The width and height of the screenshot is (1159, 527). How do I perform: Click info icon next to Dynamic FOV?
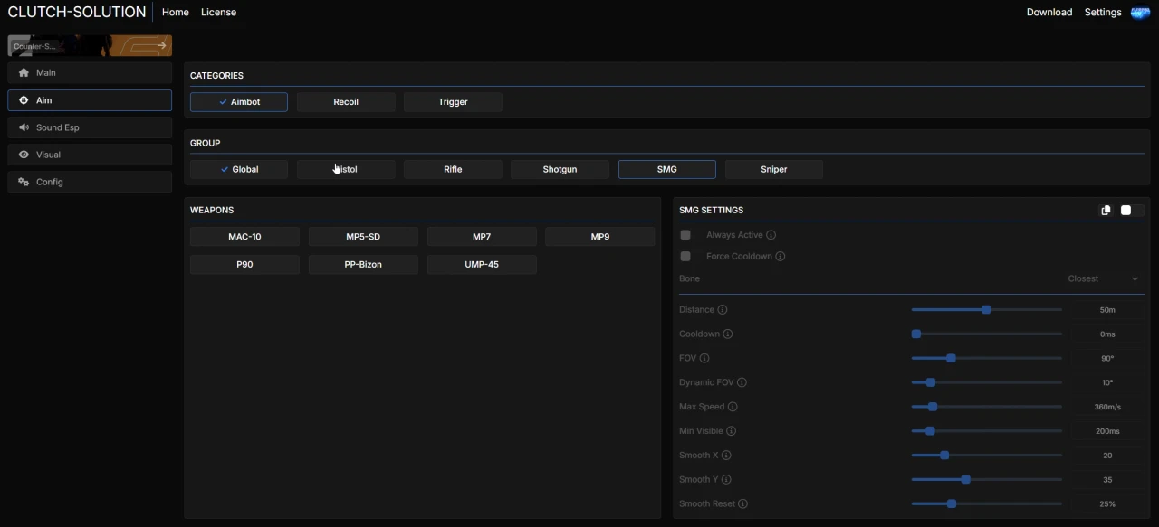(x=742, y=383)
